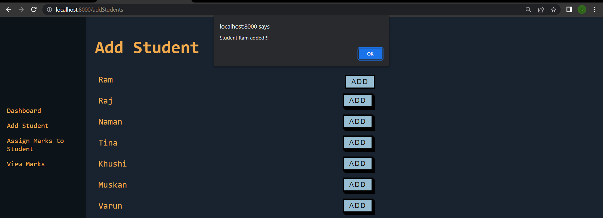Open the View Marks page
The width and height of the screenshot is (603, 218).
[x=26, y=164]
